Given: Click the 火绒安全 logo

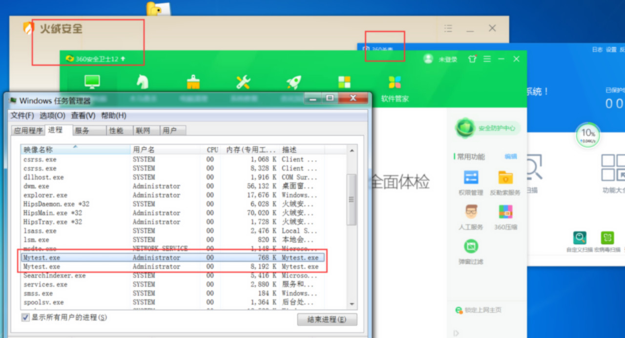Looking at the screenshot, I should point(53,28).
